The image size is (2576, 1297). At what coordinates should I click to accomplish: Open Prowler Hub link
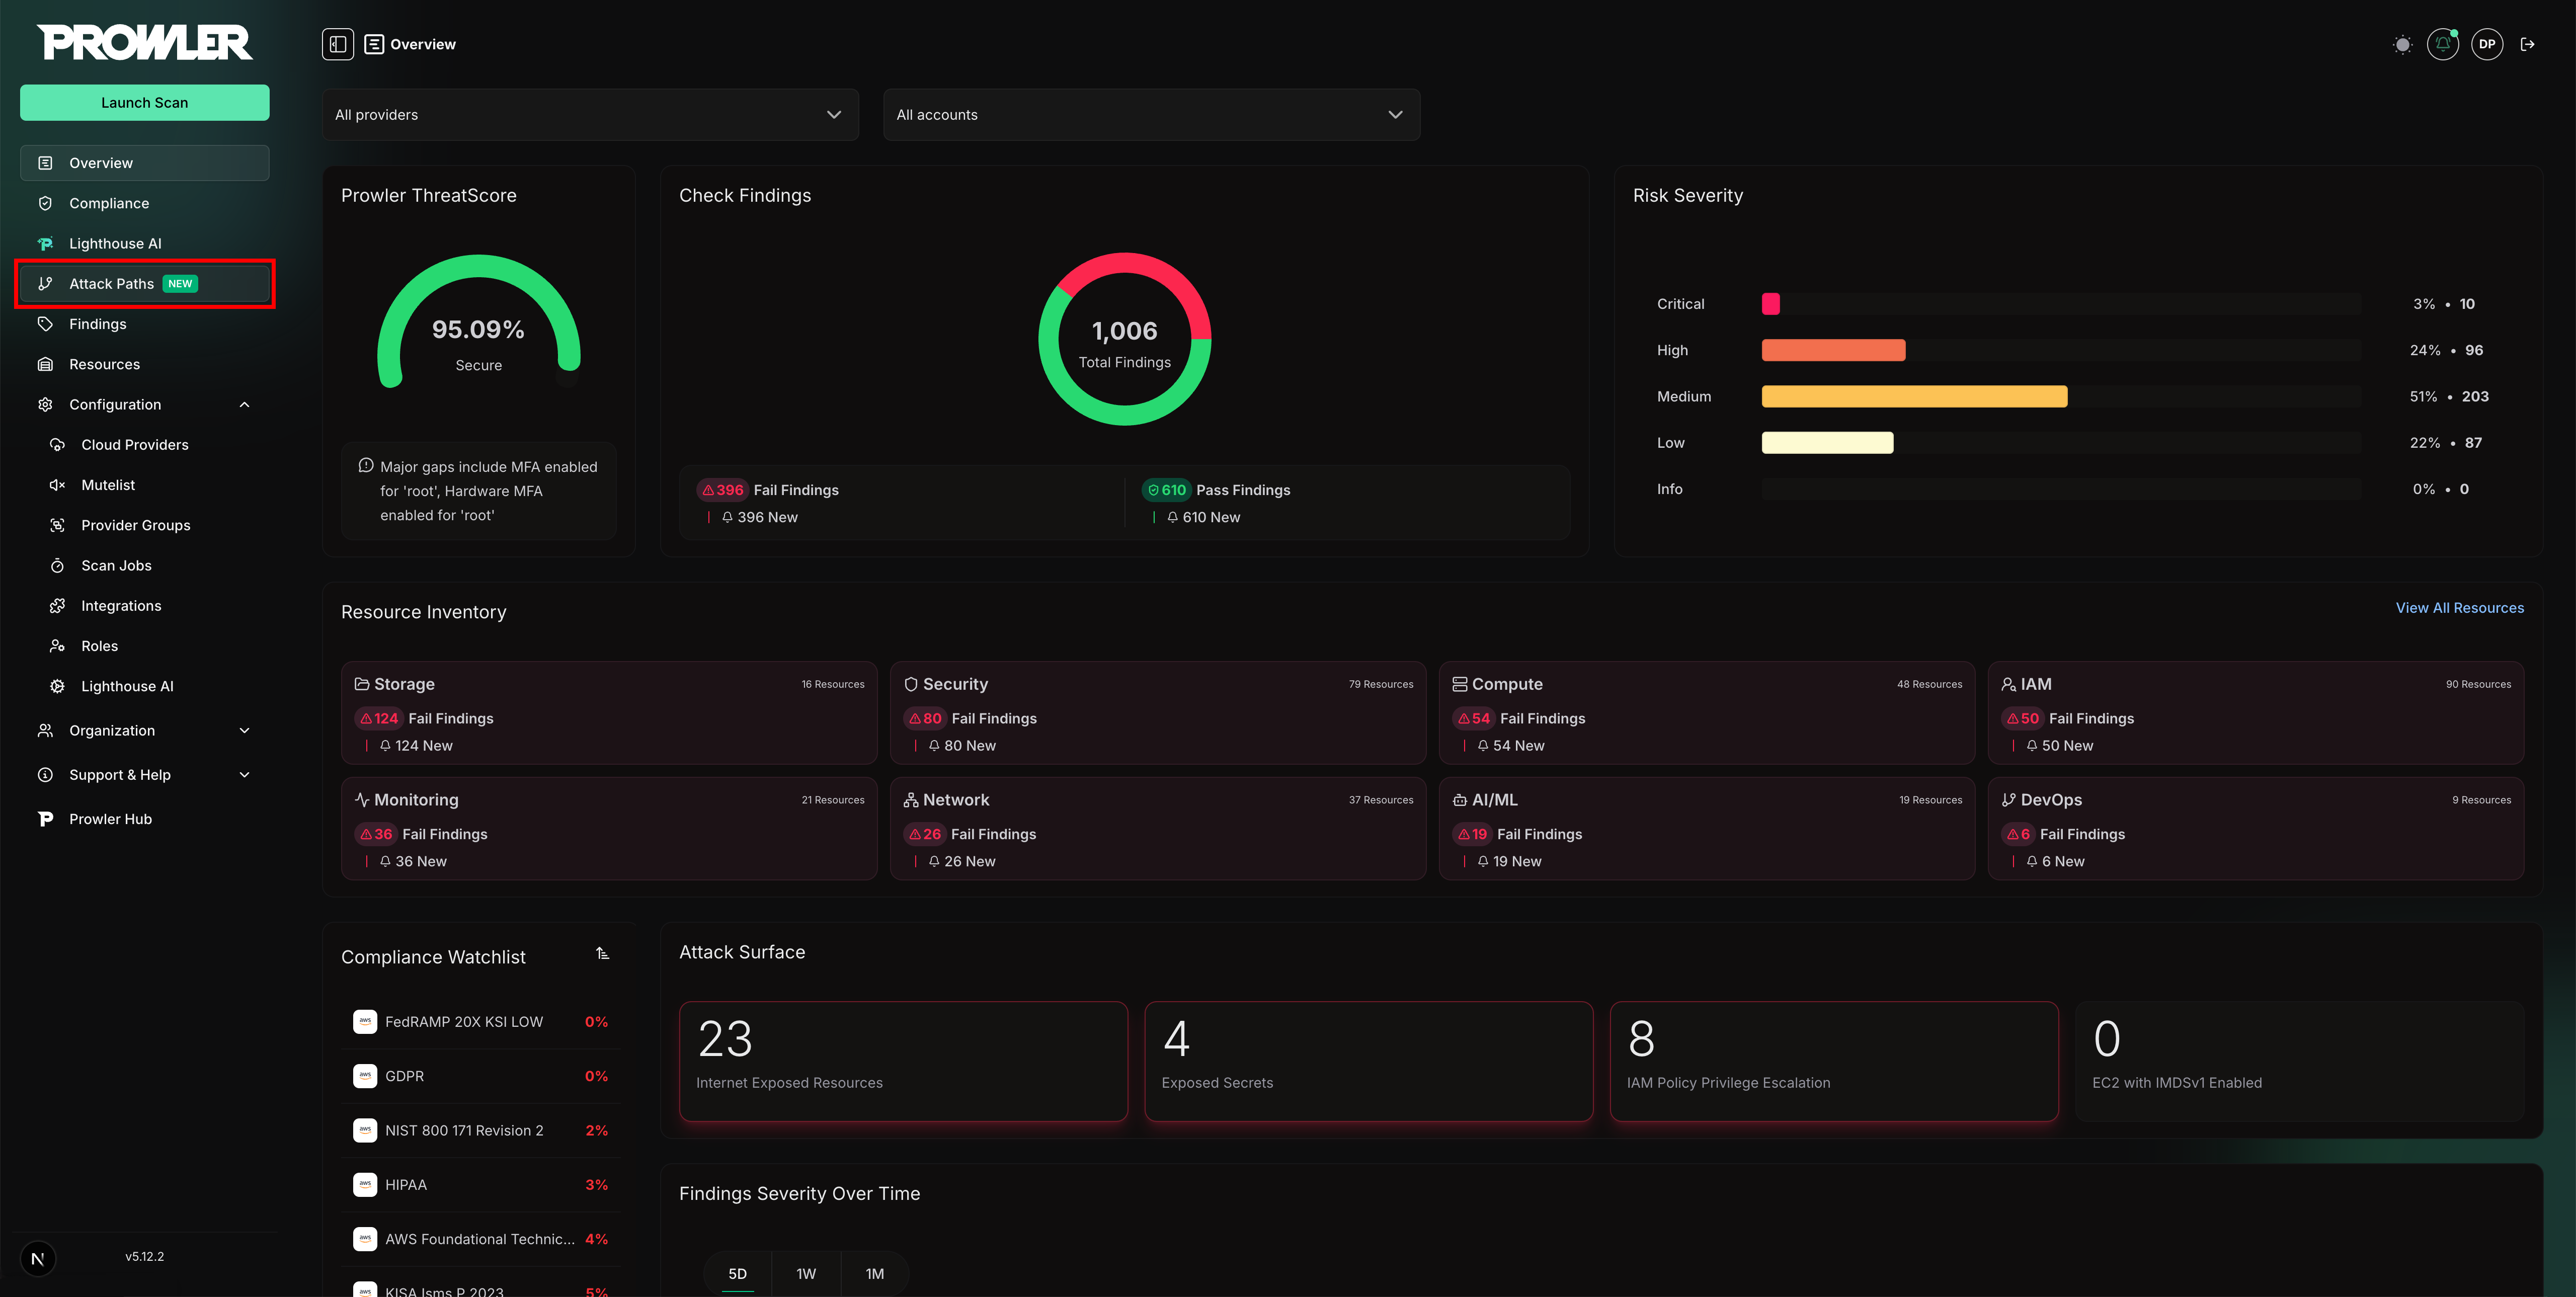110,819
